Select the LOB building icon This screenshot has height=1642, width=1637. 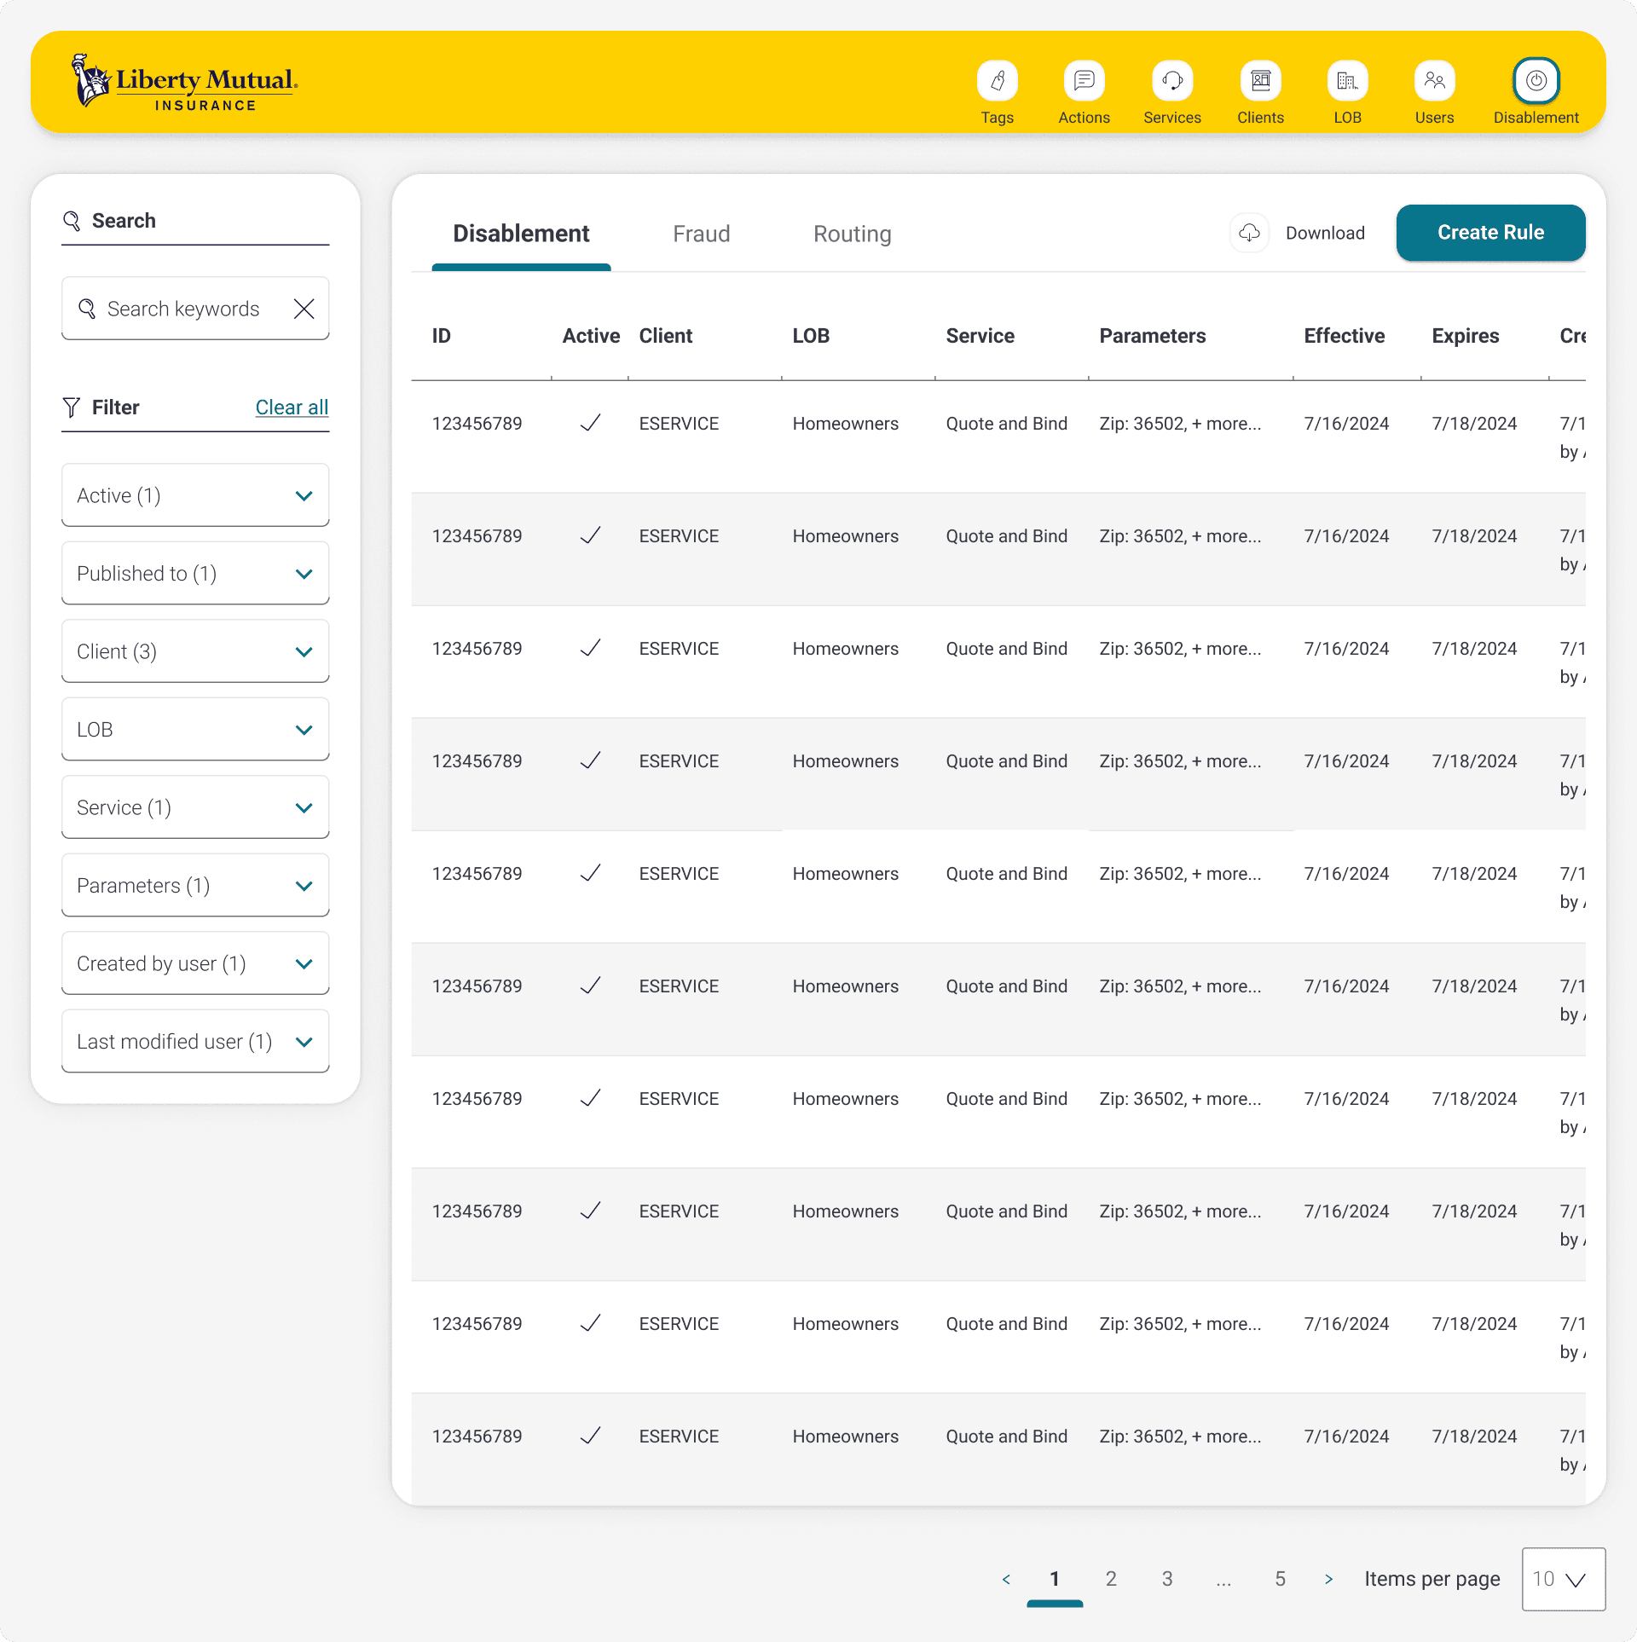[1347, 81]
